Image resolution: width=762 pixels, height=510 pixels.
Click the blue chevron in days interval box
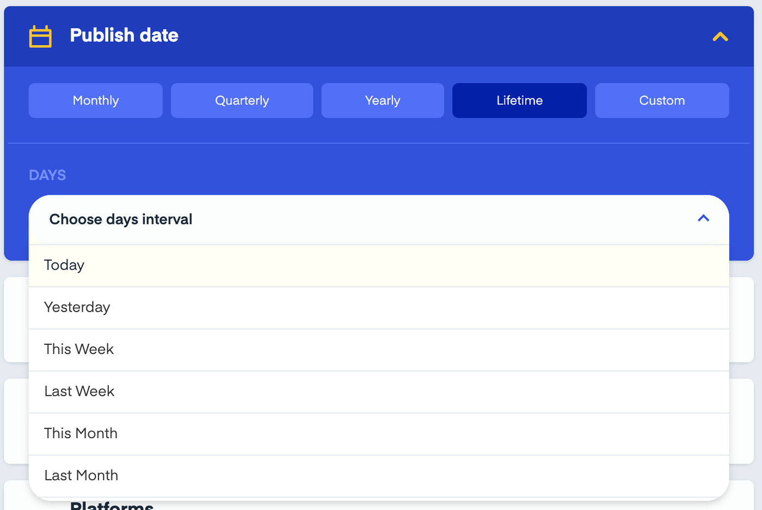click(x=703, y=219)
